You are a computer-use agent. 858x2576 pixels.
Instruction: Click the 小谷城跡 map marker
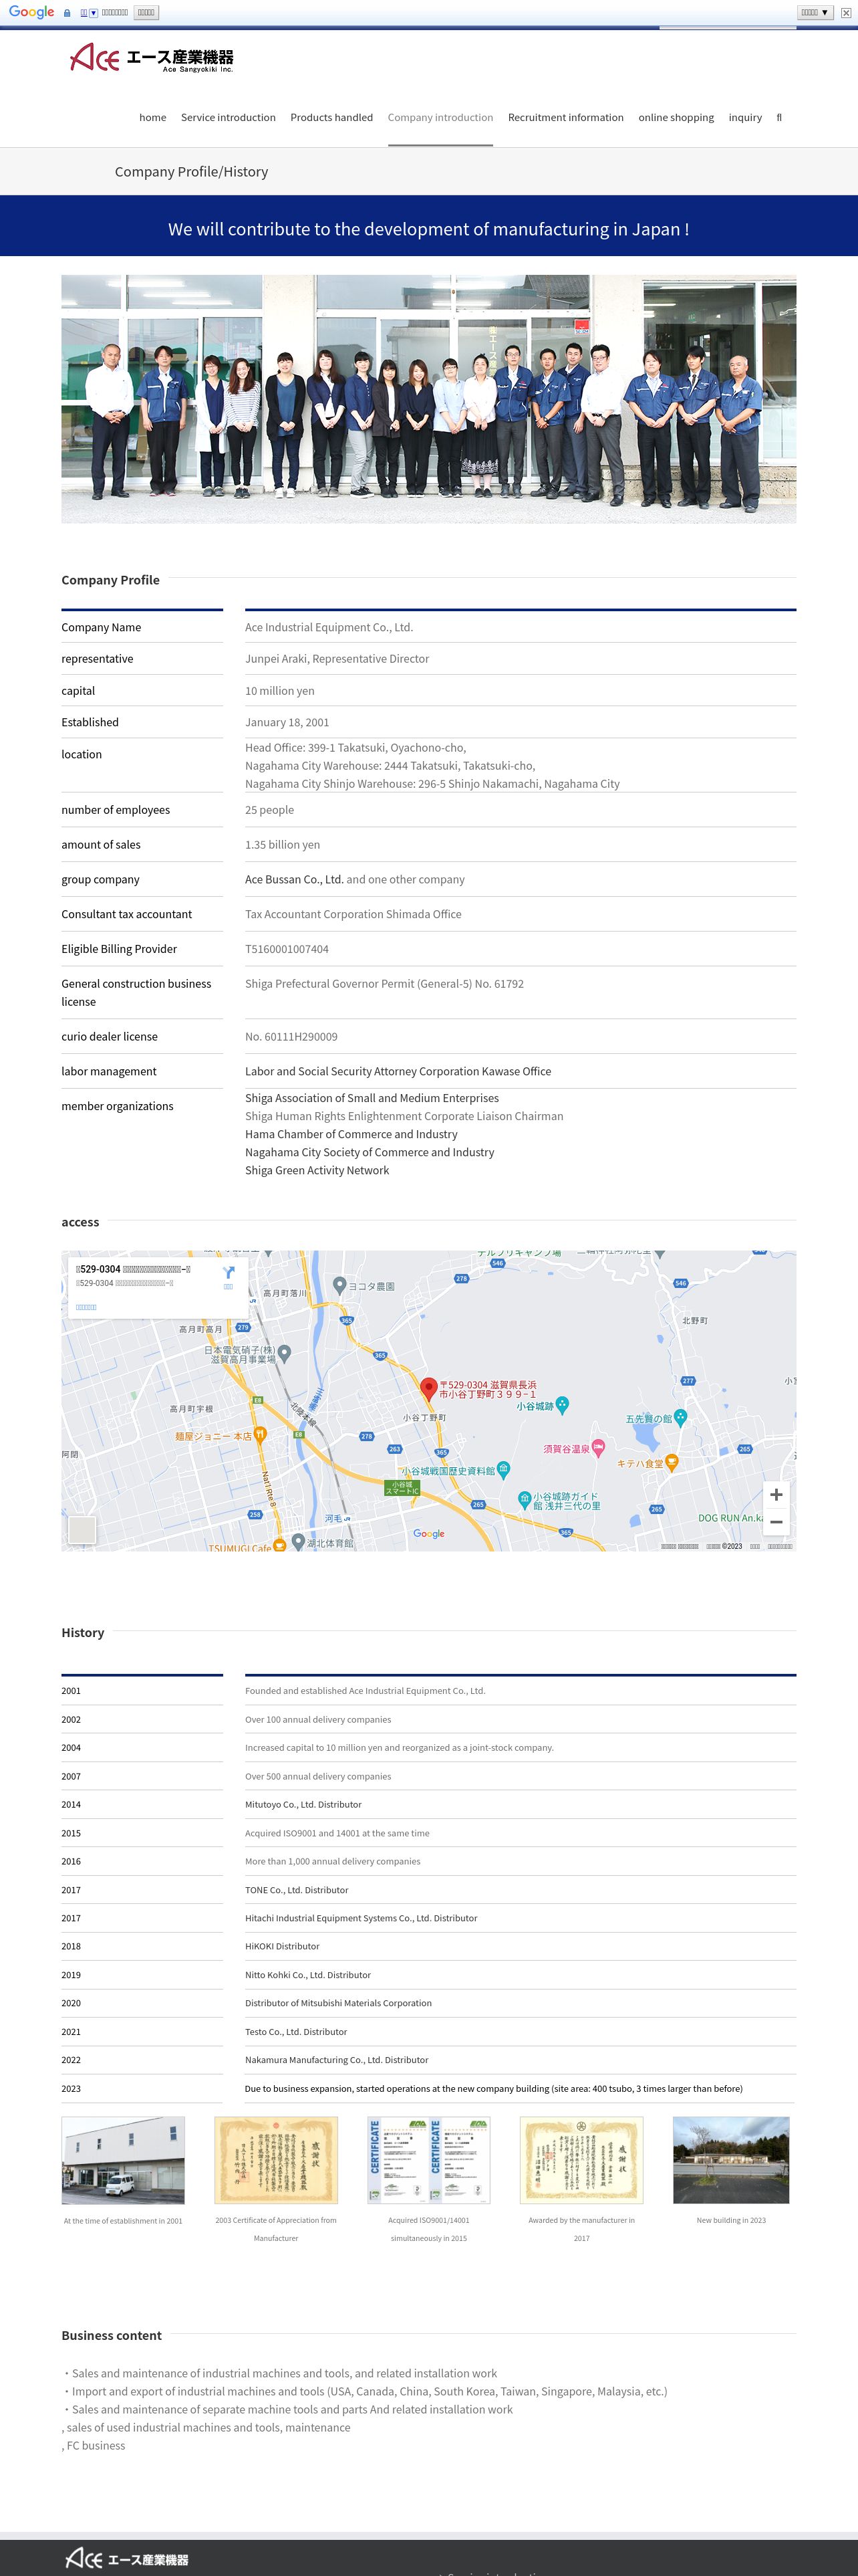[563, 1405]
